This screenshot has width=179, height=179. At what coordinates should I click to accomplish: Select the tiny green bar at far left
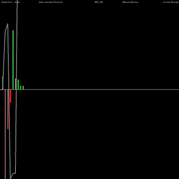point(3,83)
